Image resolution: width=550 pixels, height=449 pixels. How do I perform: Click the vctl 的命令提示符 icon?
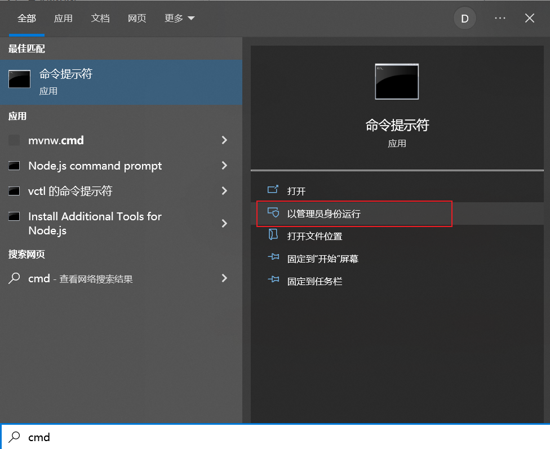tap(14, 191)
